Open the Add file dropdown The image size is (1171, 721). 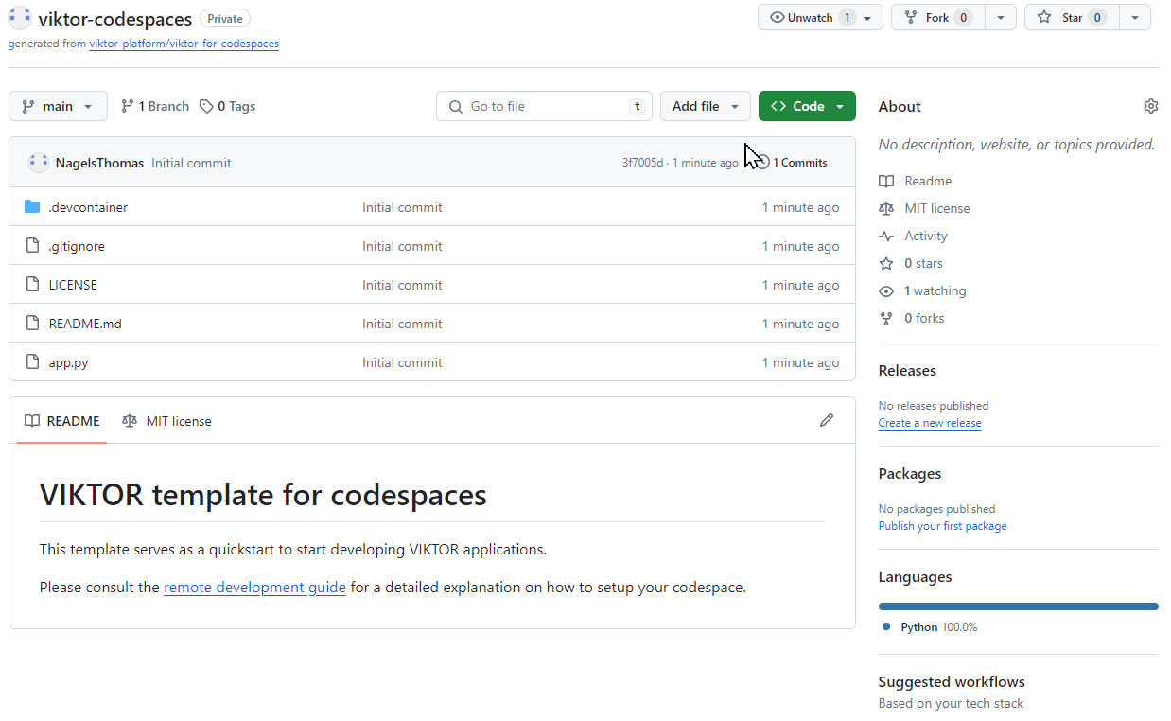click(x=705, y=106)
